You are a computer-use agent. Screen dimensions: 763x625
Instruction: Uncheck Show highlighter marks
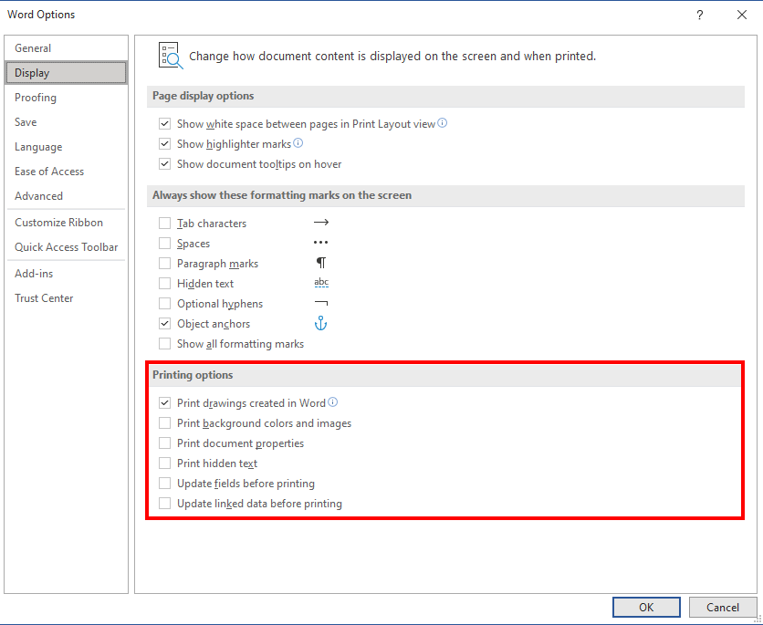pos(165,144)
